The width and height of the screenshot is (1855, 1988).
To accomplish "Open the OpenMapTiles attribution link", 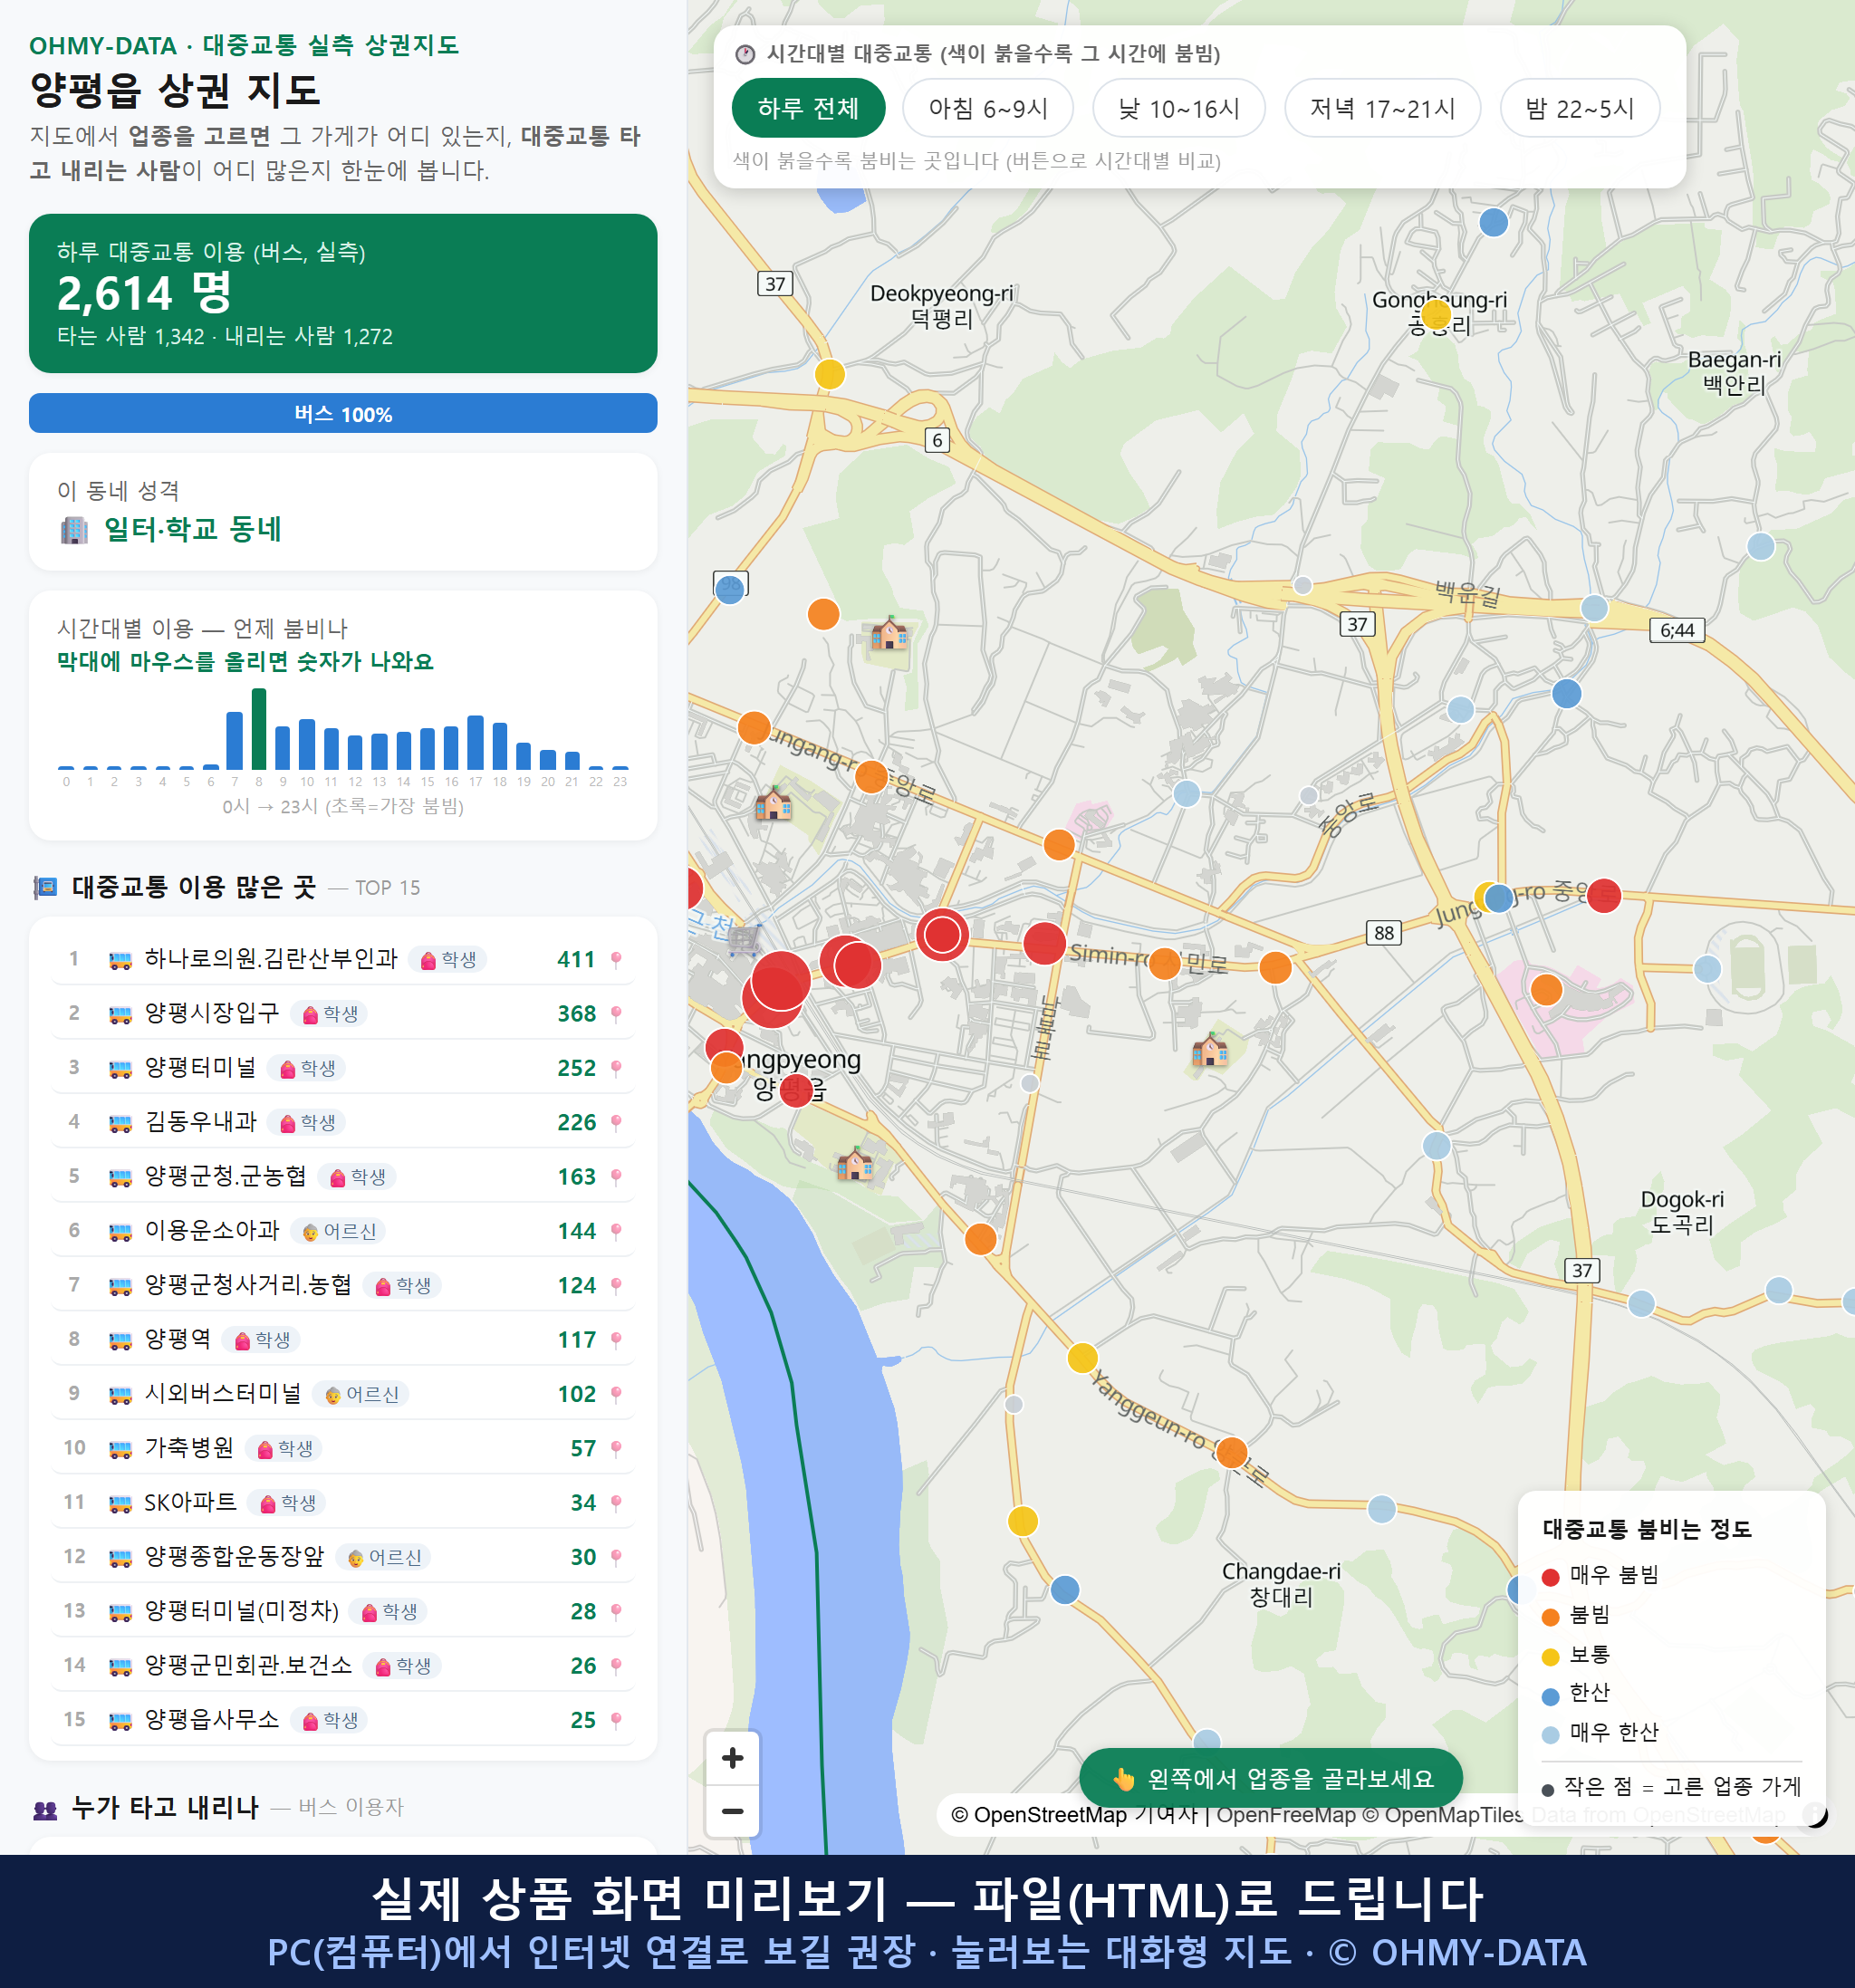I will tap(1443, 1815).
